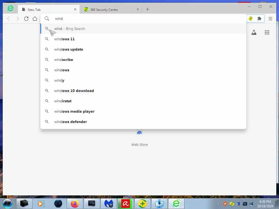Close the browser window

271,7
